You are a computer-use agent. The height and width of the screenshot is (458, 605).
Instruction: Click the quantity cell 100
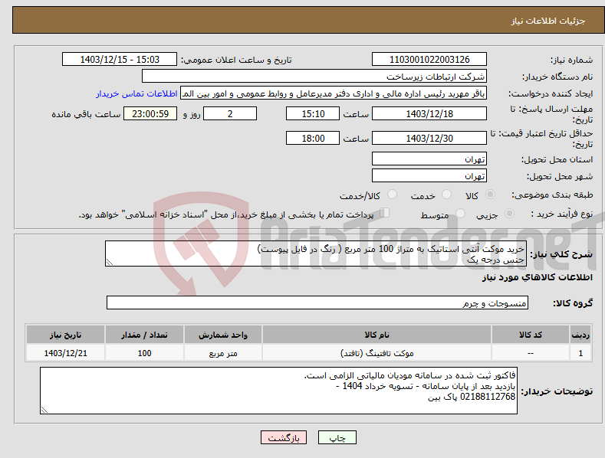pyautogui.click(x=144, y=353)
